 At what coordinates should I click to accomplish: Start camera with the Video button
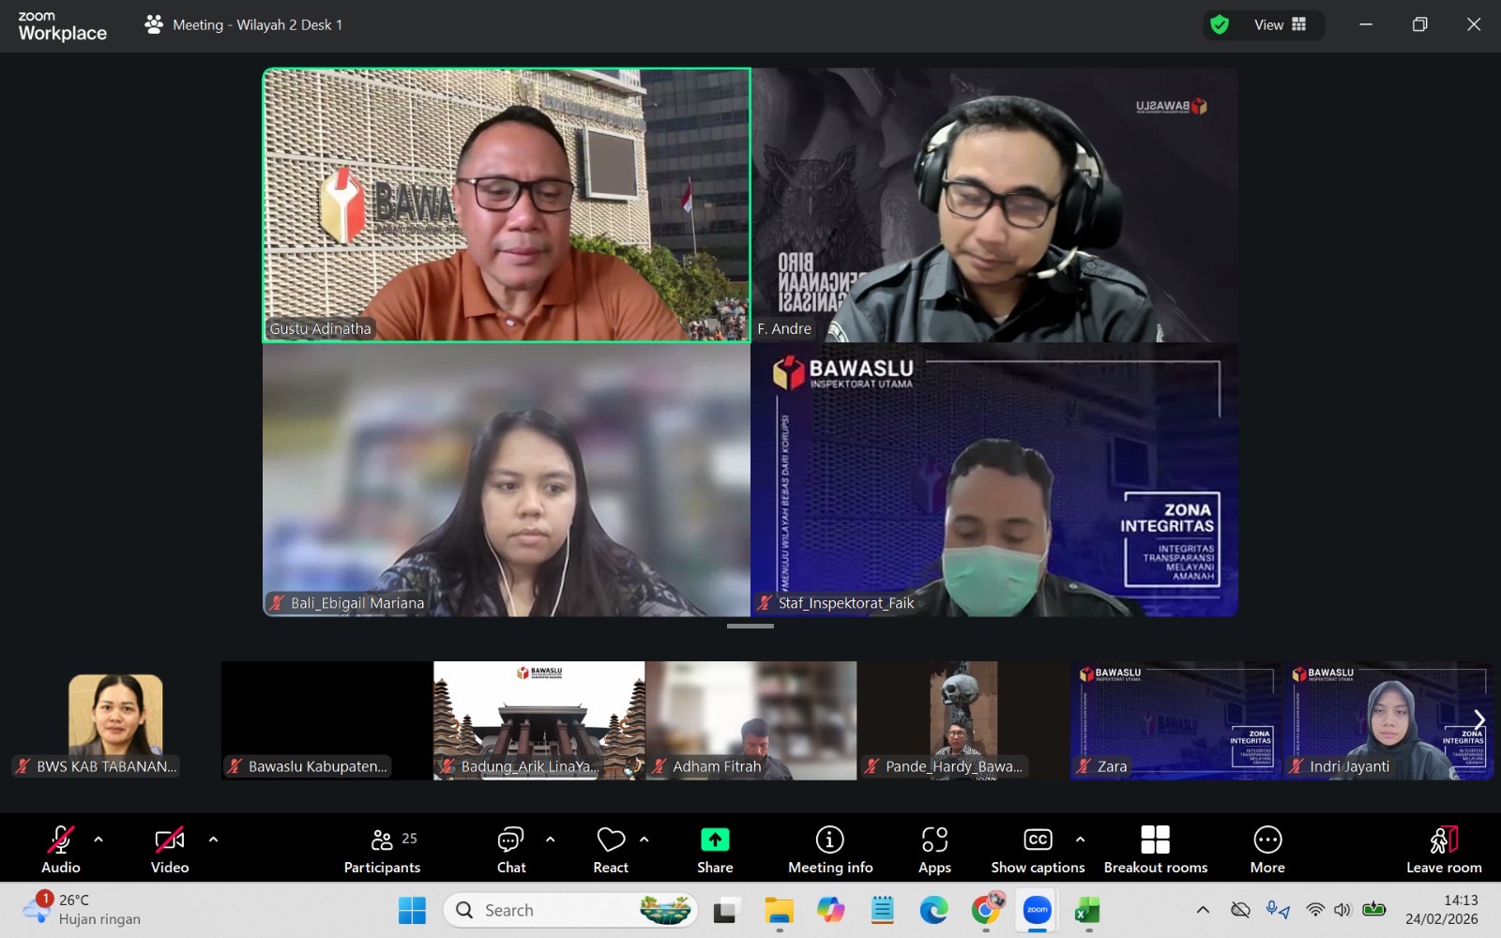click(170, 850)
